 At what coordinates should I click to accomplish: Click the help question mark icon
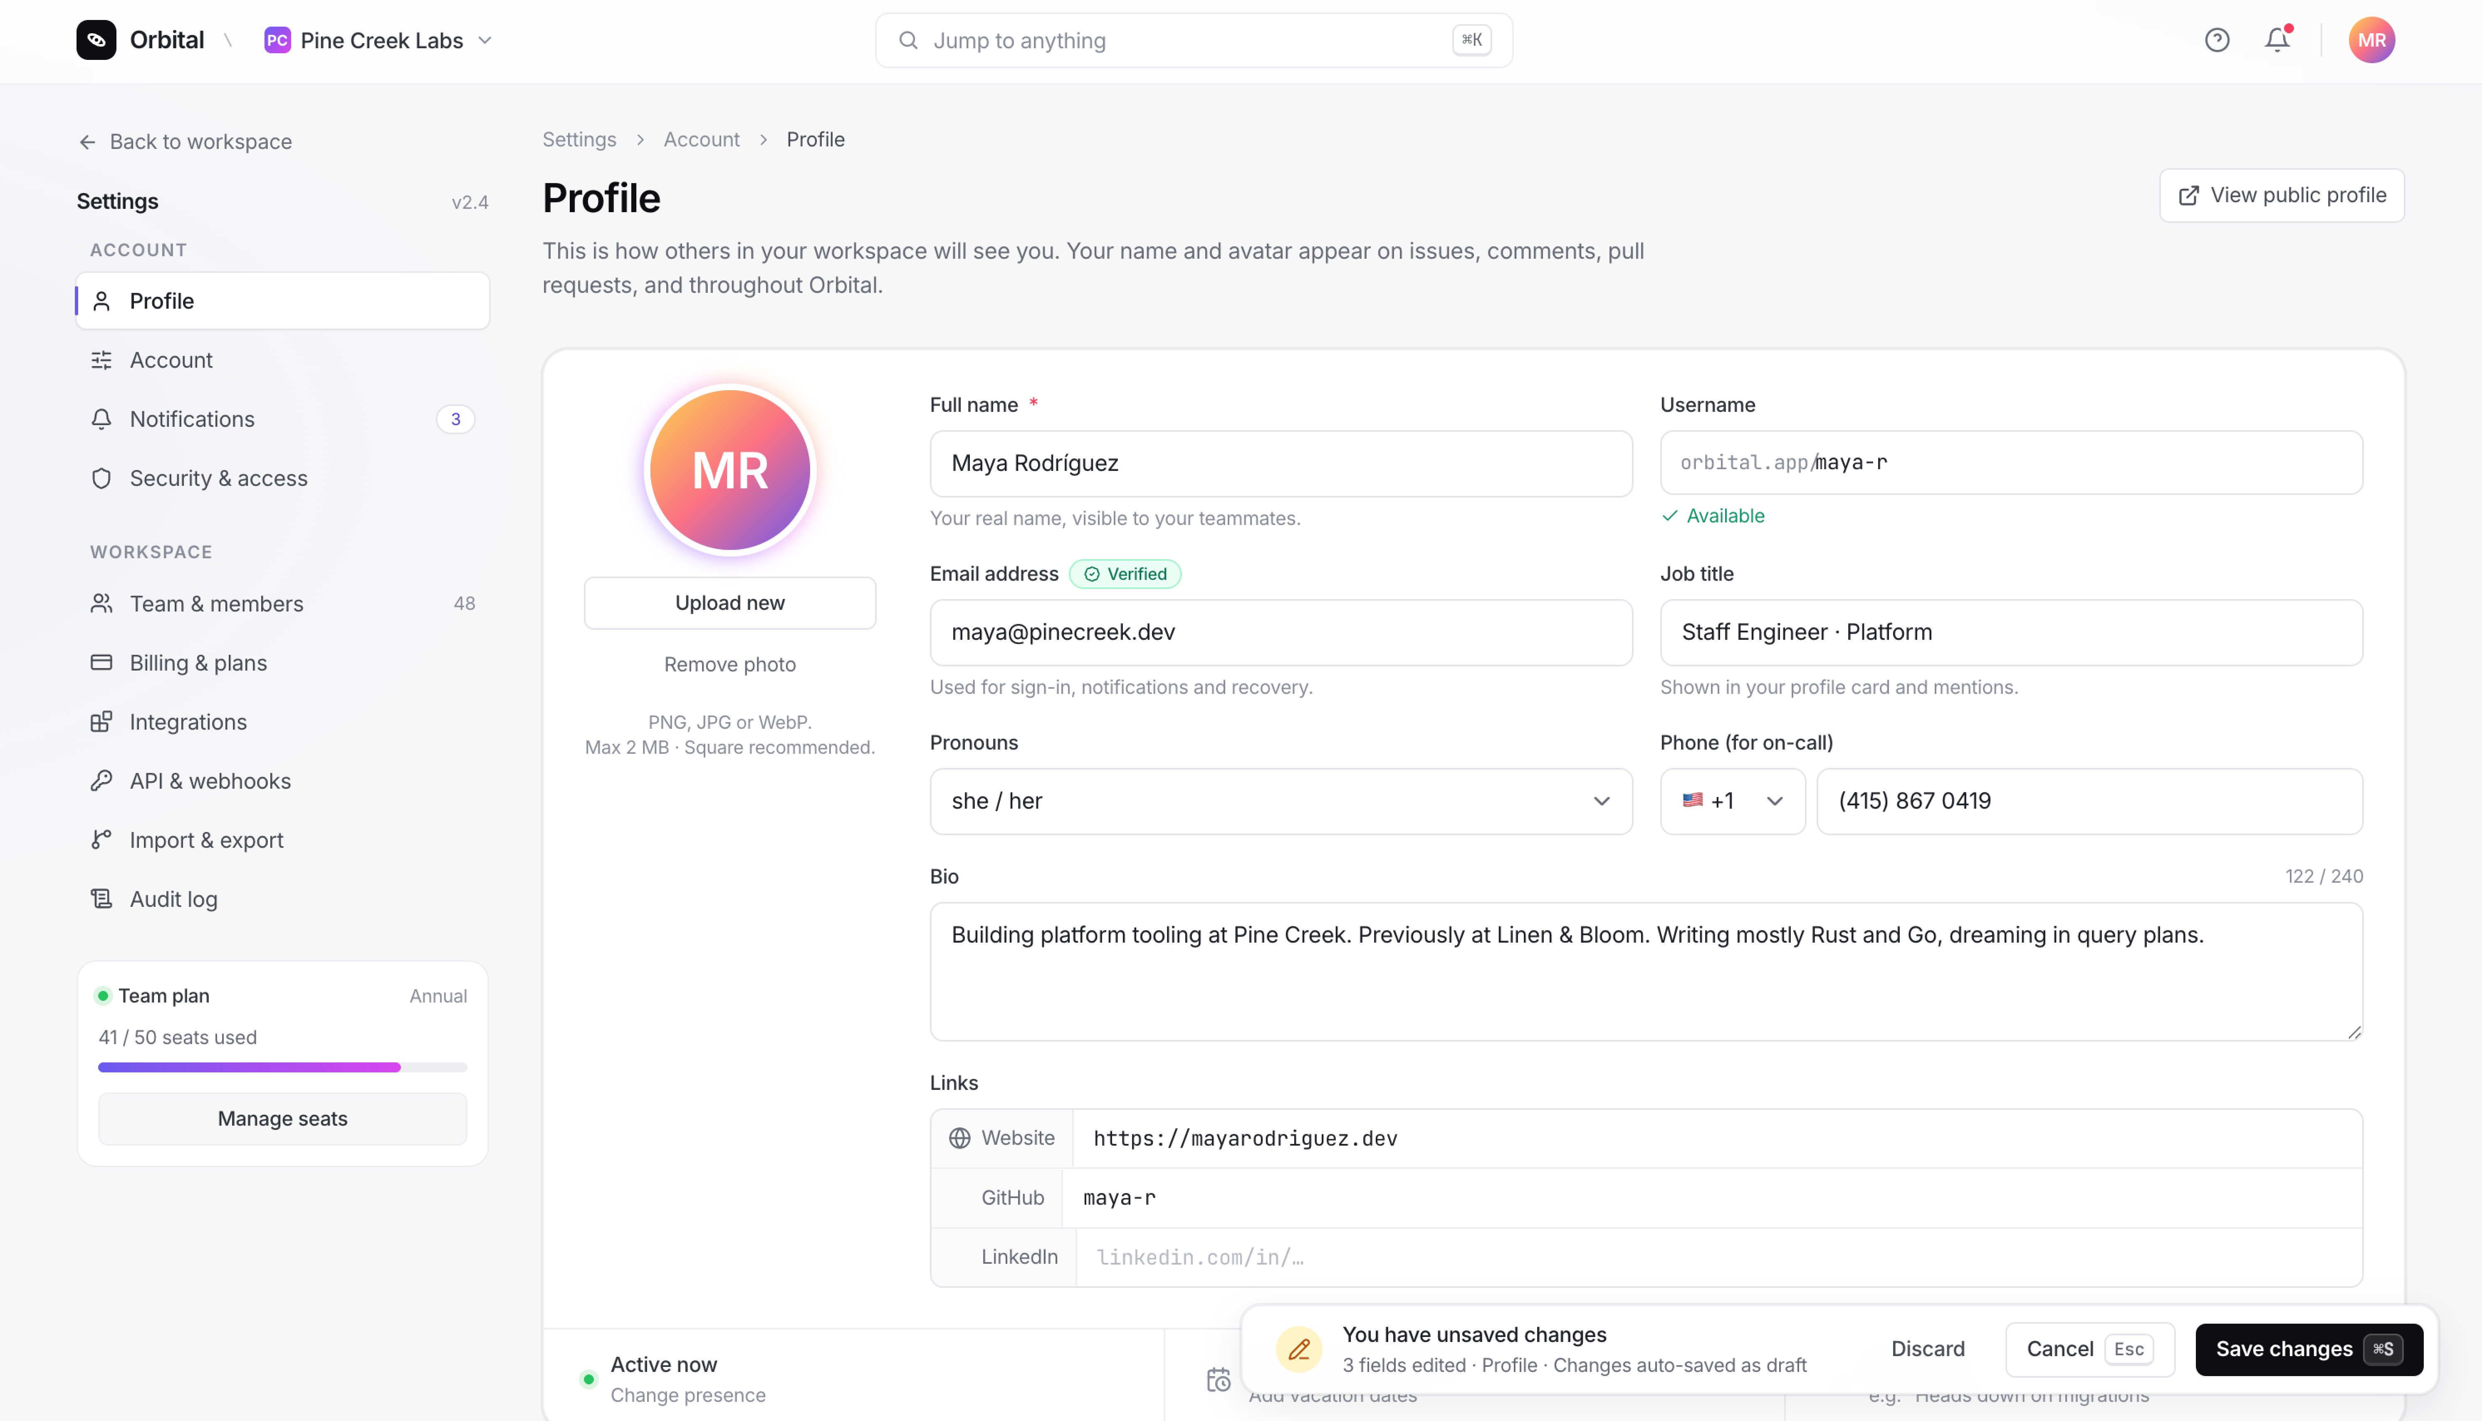pos(2217,40)
